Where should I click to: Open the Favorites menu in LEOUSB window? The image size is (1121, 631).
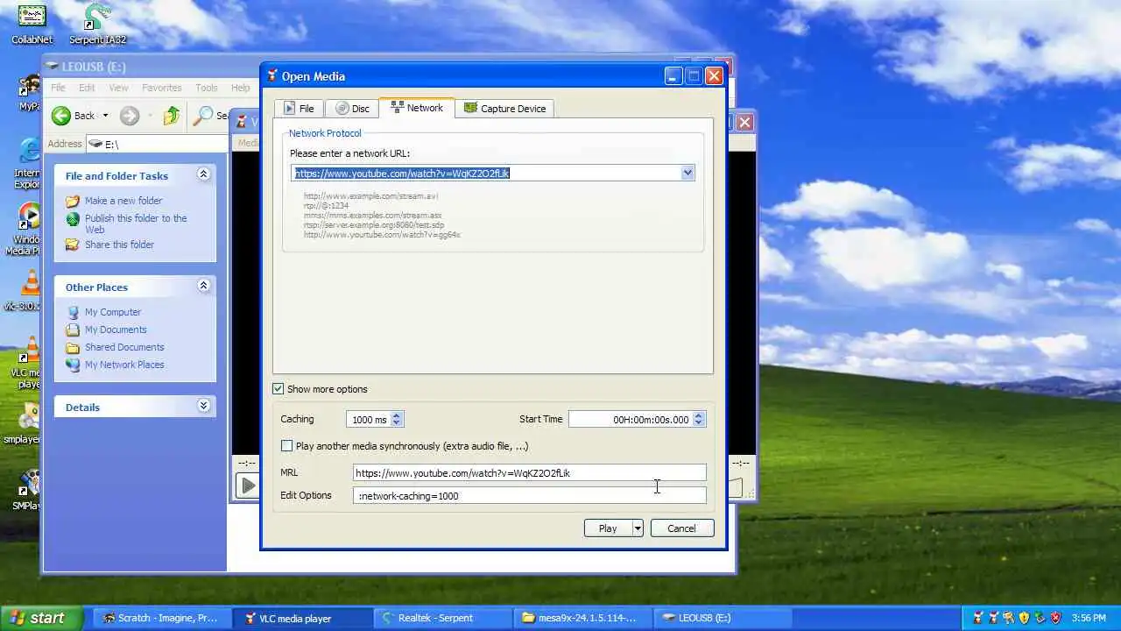(162, 88)
